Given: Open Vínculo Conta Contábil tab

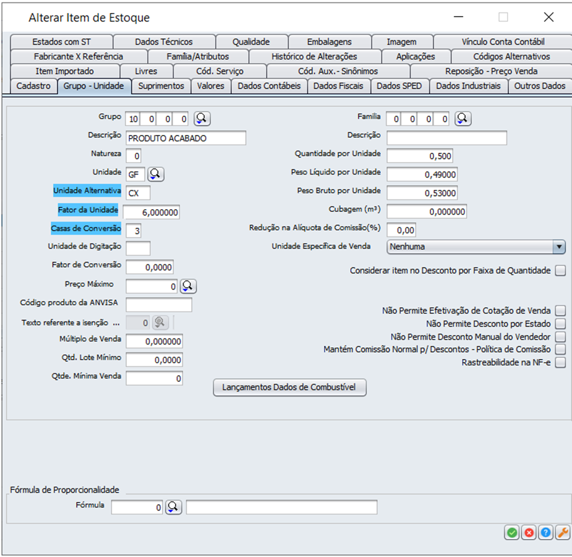Looking at the screenshot, I should tap(503, 42).
